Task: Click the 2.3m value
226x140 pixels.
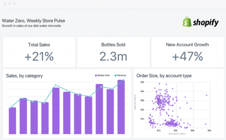Action: click(113, 56)
